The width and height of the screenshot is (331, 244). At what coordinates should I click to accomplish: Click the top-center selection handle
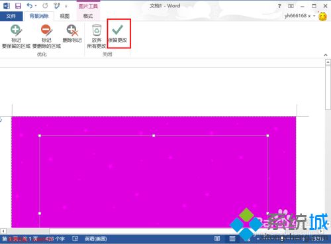[x=154, y=135]
